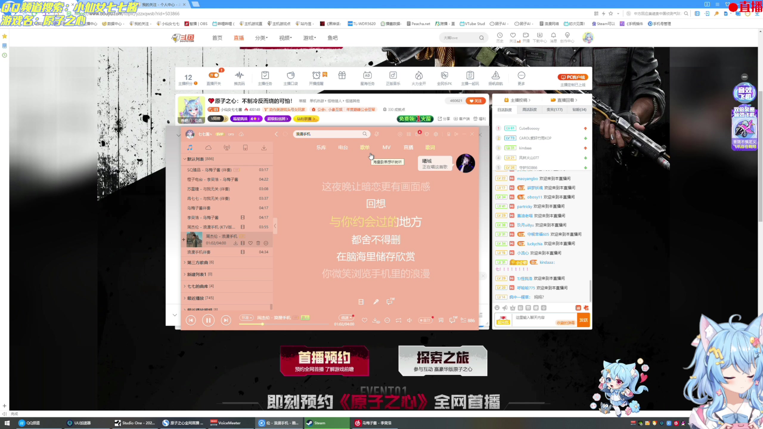Open 分类 dropdown in Douyu navigation
Screen dimensions: 763x429
pos(261,38)
